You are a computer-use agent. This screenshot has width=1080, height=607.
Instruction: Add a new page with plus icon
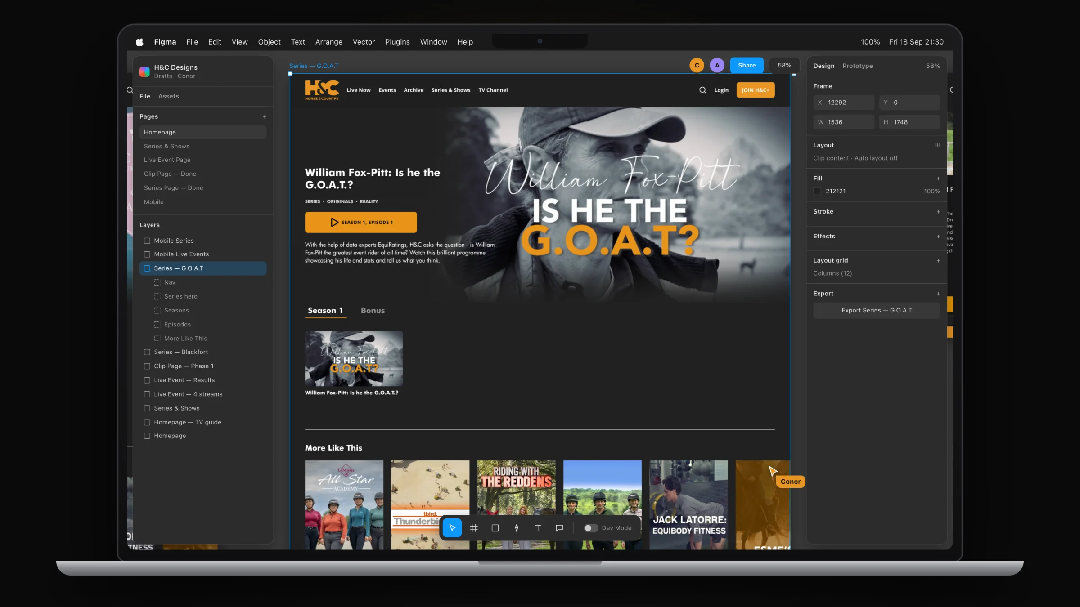(x=265, y=117)
